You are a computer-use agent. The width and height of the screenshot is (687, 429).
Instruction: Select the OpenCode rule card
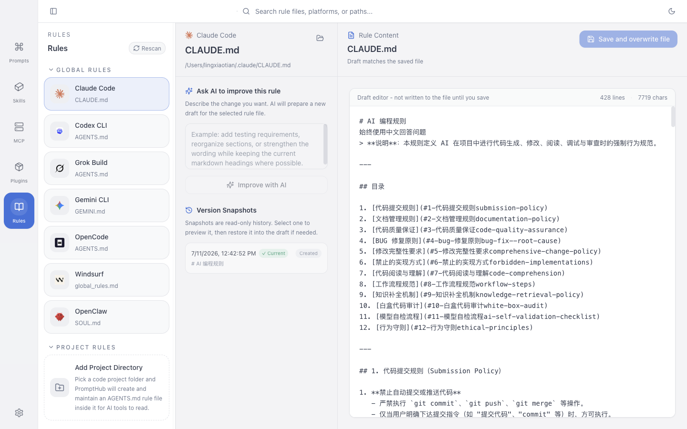coord(106,243)
